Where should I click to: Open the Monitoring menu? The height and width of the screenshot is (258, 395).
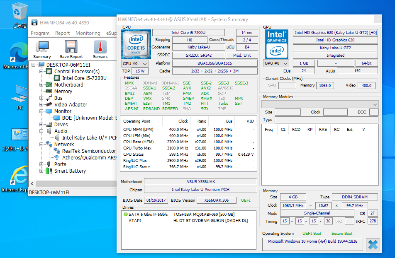point(88,33)
